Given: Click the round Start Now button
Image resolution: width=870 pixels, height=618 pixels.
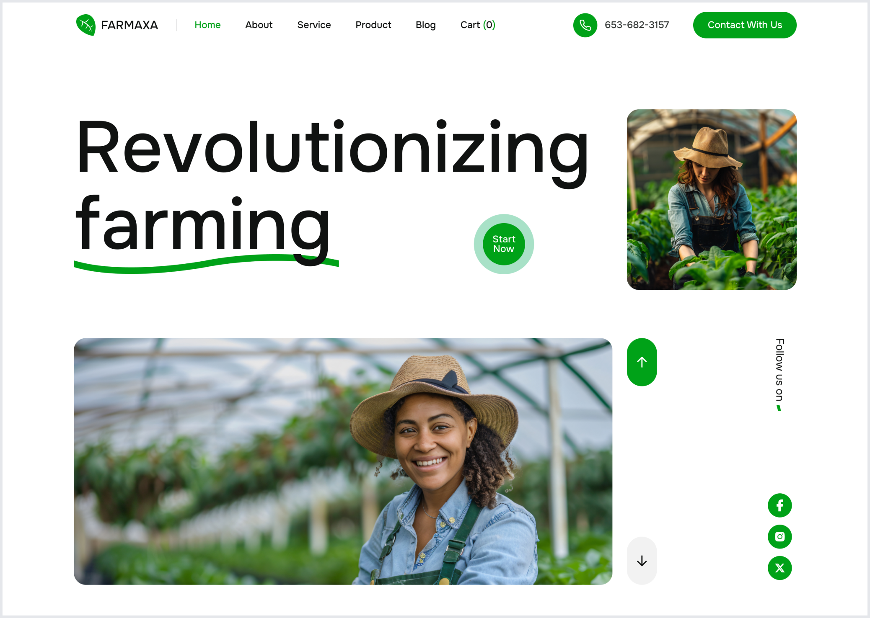Looking at the screenshot, I should 504,244.
